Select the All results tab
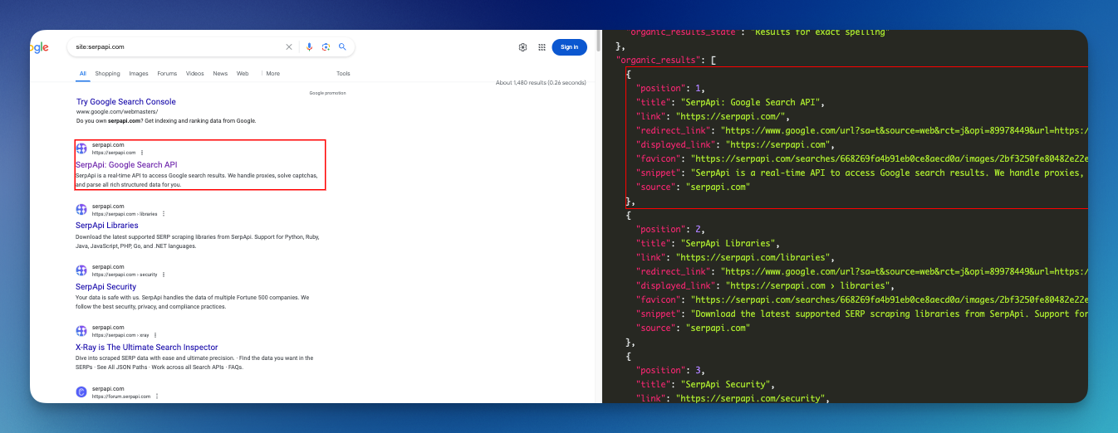This screenshot has width=1118, height=433. click(83, 73)
